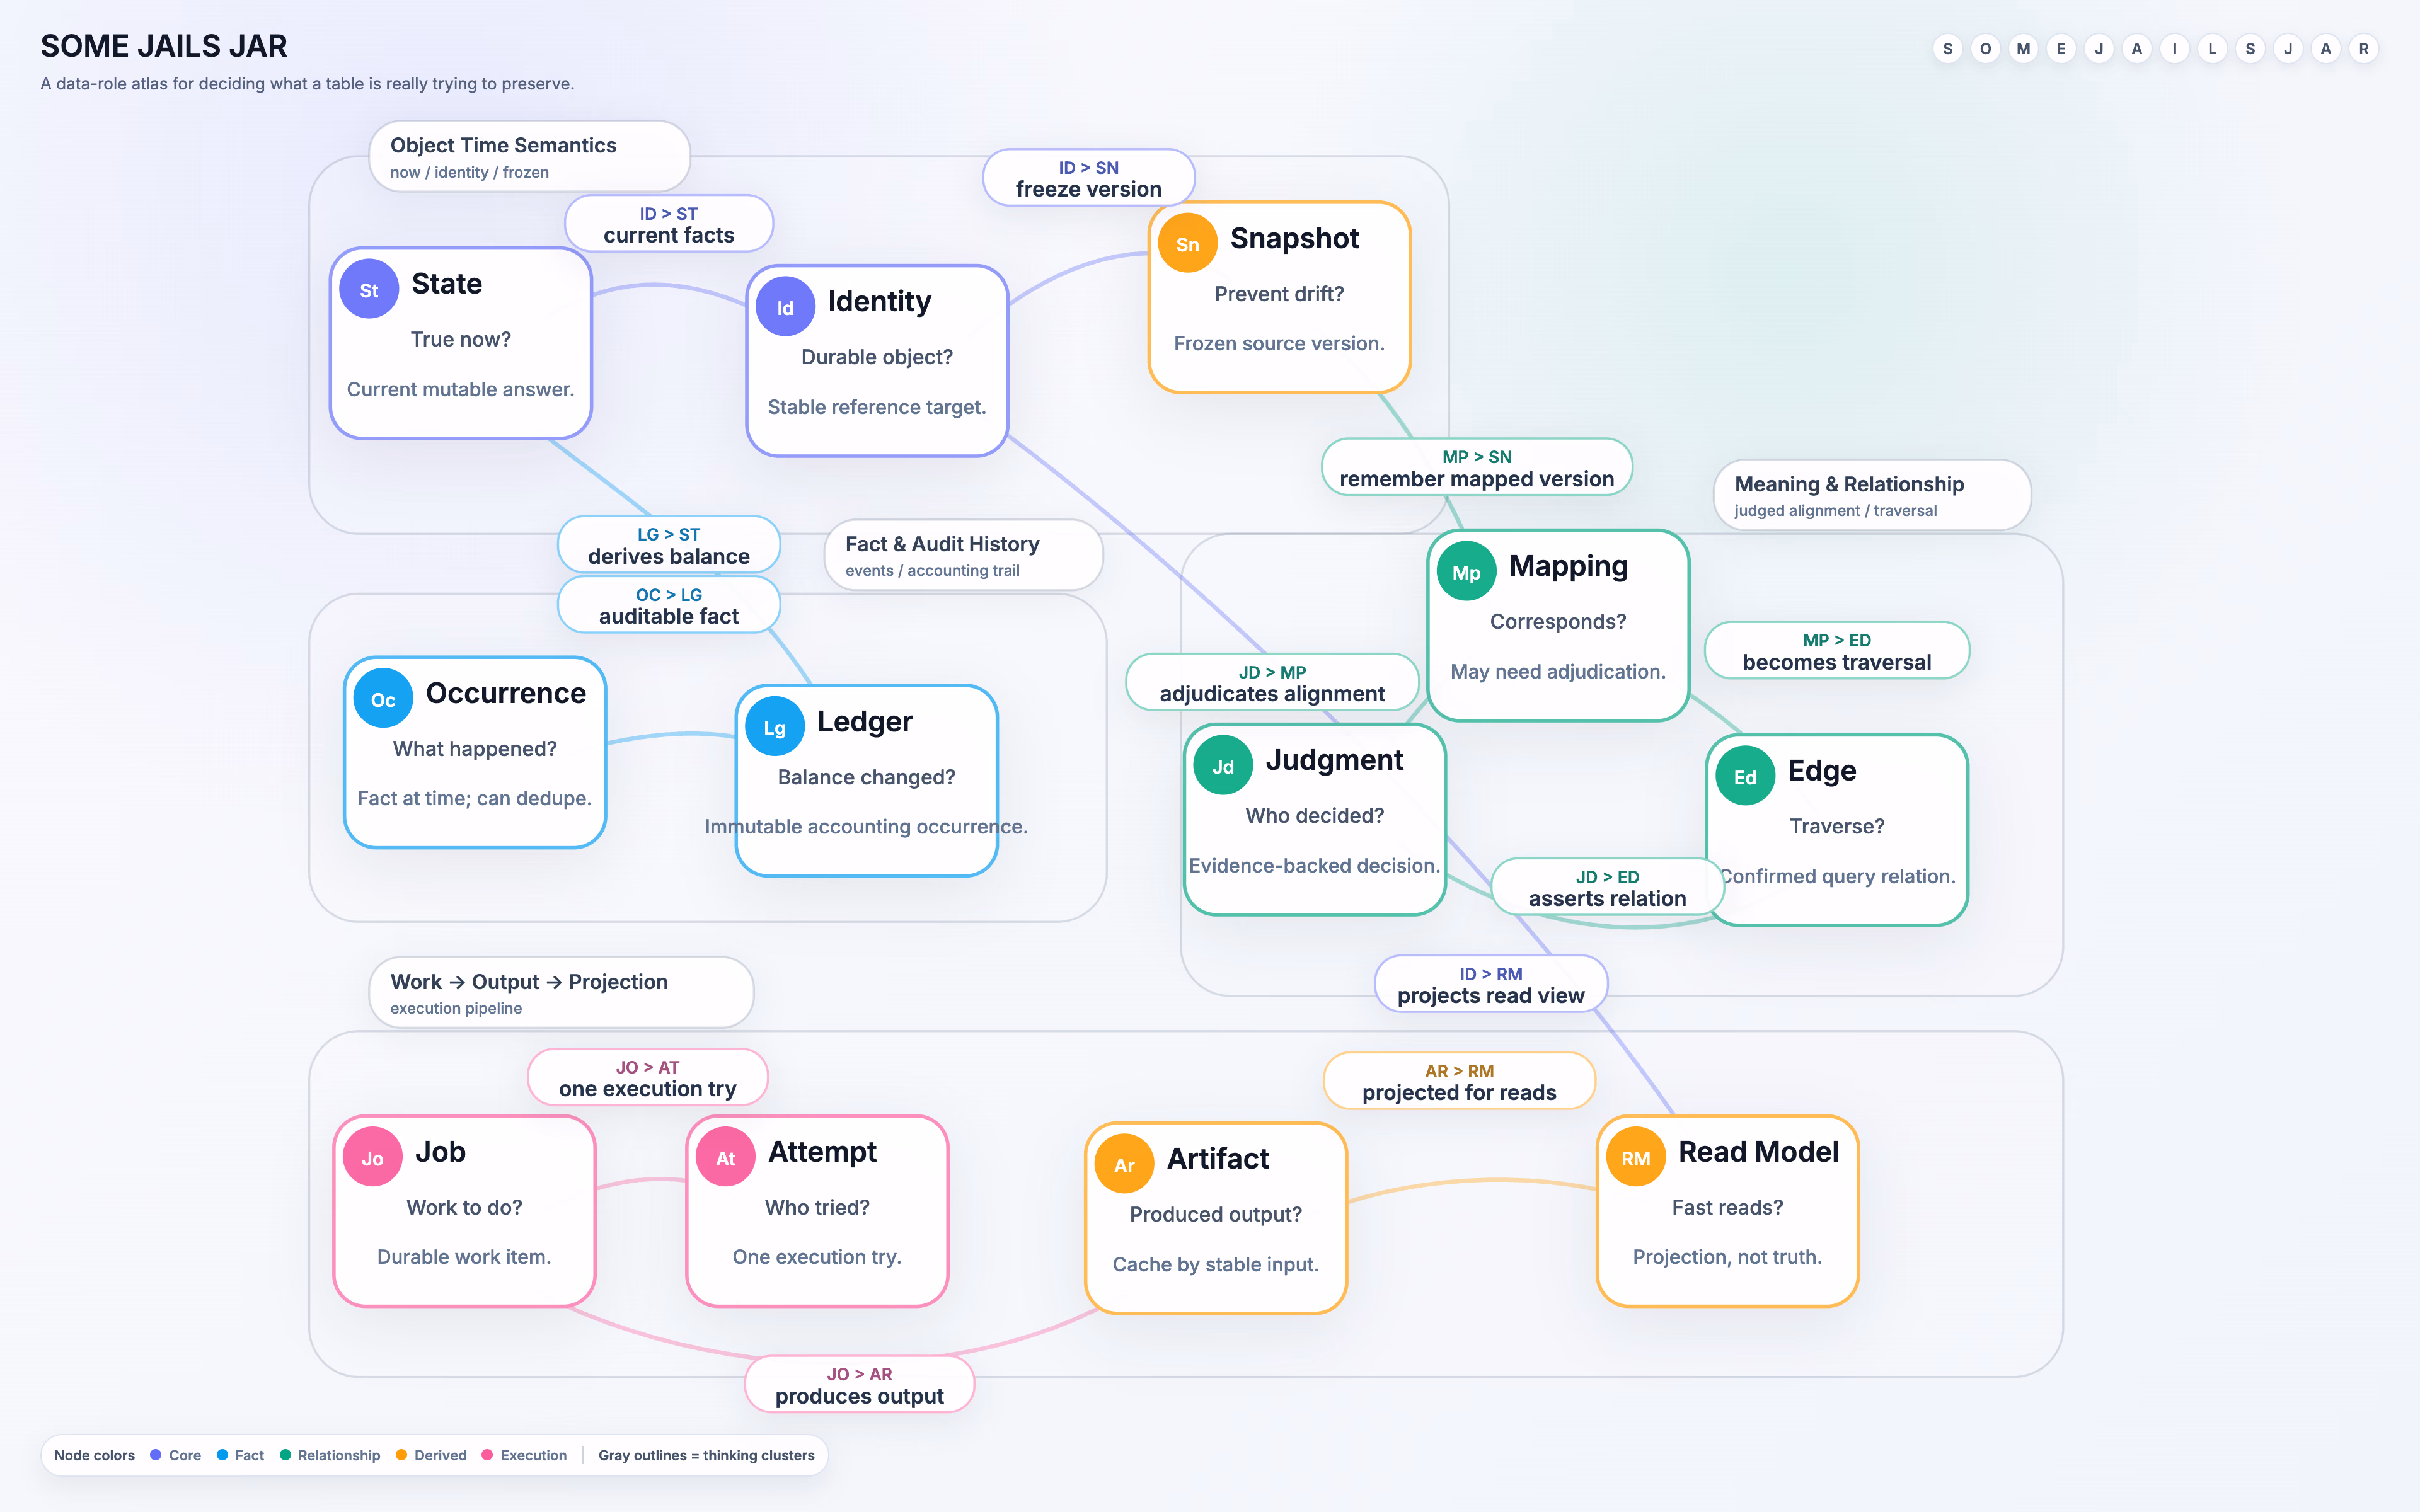
Task: Click the I letter circle in header
Action: (x=2174, y=48)
